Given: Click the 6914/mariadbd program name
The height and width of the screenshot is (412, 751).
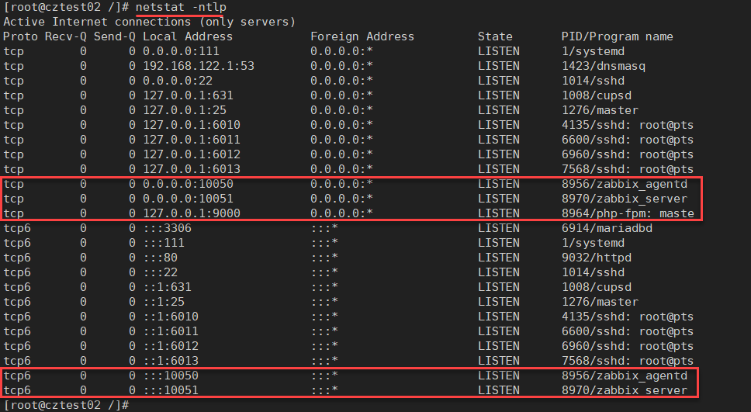Looking at the screenshot, I should click(x=607, y=229).
